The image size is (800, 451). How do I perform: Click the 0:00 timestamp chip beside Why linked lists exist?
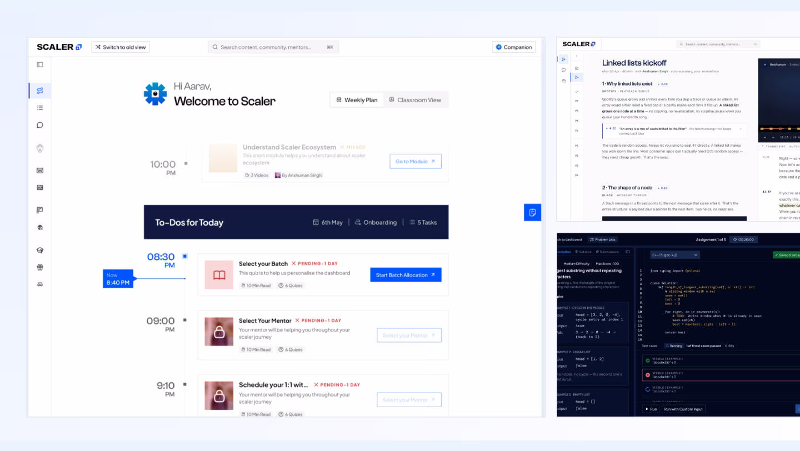pos(663,84)
